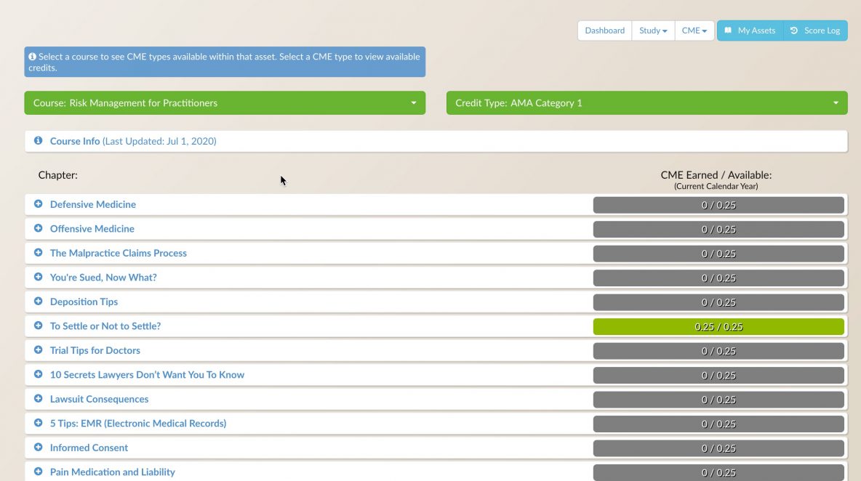Image resolution: width=861 pixels, height=481 pixels.
Task: Open Trial Tips for Doctors link
Action: (95, 350)
